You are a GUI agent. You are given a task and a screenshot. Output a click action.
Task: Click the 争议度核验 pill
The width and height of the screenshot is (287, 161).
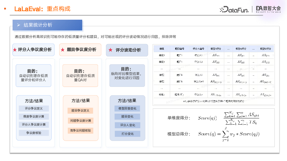(34, 133)
